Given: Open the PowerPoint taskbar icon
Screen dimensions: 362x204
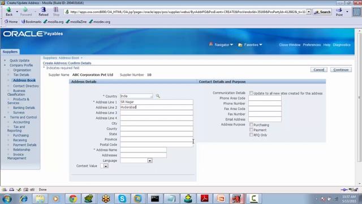Looking at the screenshot, I should 221,199.
